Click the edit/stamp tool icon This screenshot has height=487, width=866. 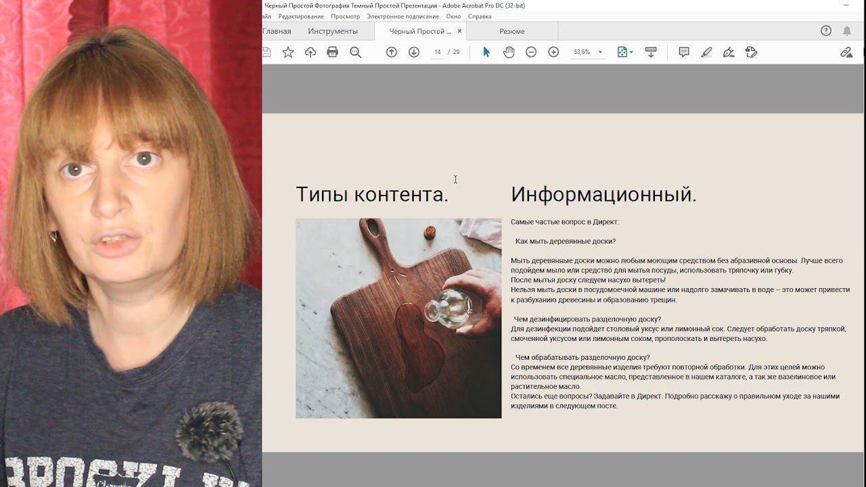(x=751, y=52)
